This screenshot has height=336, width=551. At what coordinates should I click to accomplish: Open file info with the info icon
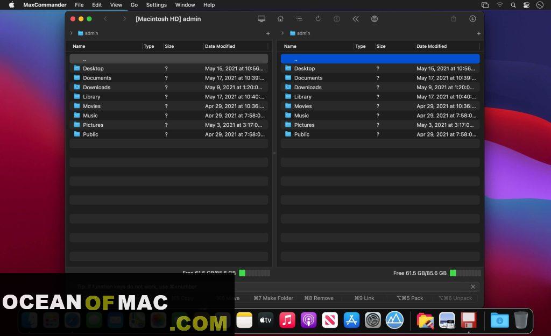click(x=337, y=19)
